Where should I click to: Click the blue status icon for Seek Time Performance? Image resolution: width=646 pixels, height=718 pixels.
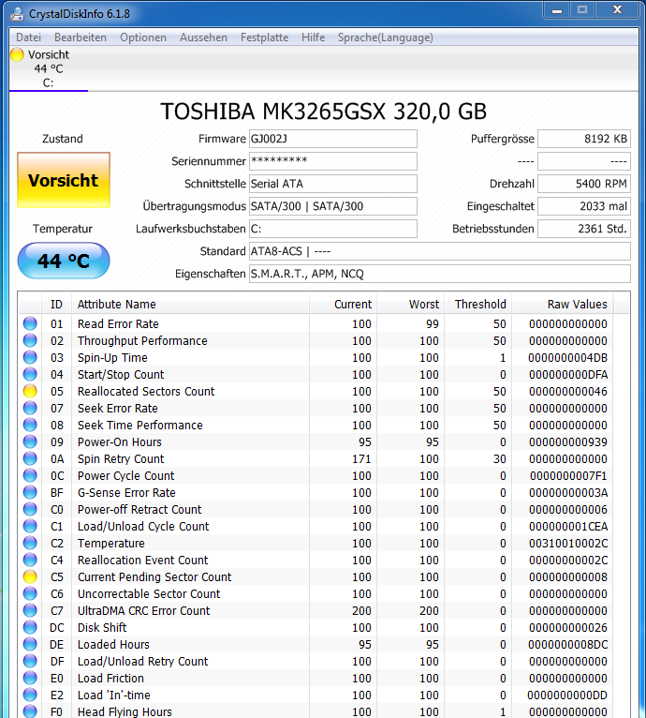pyautogui.click(x=30, y=425)
